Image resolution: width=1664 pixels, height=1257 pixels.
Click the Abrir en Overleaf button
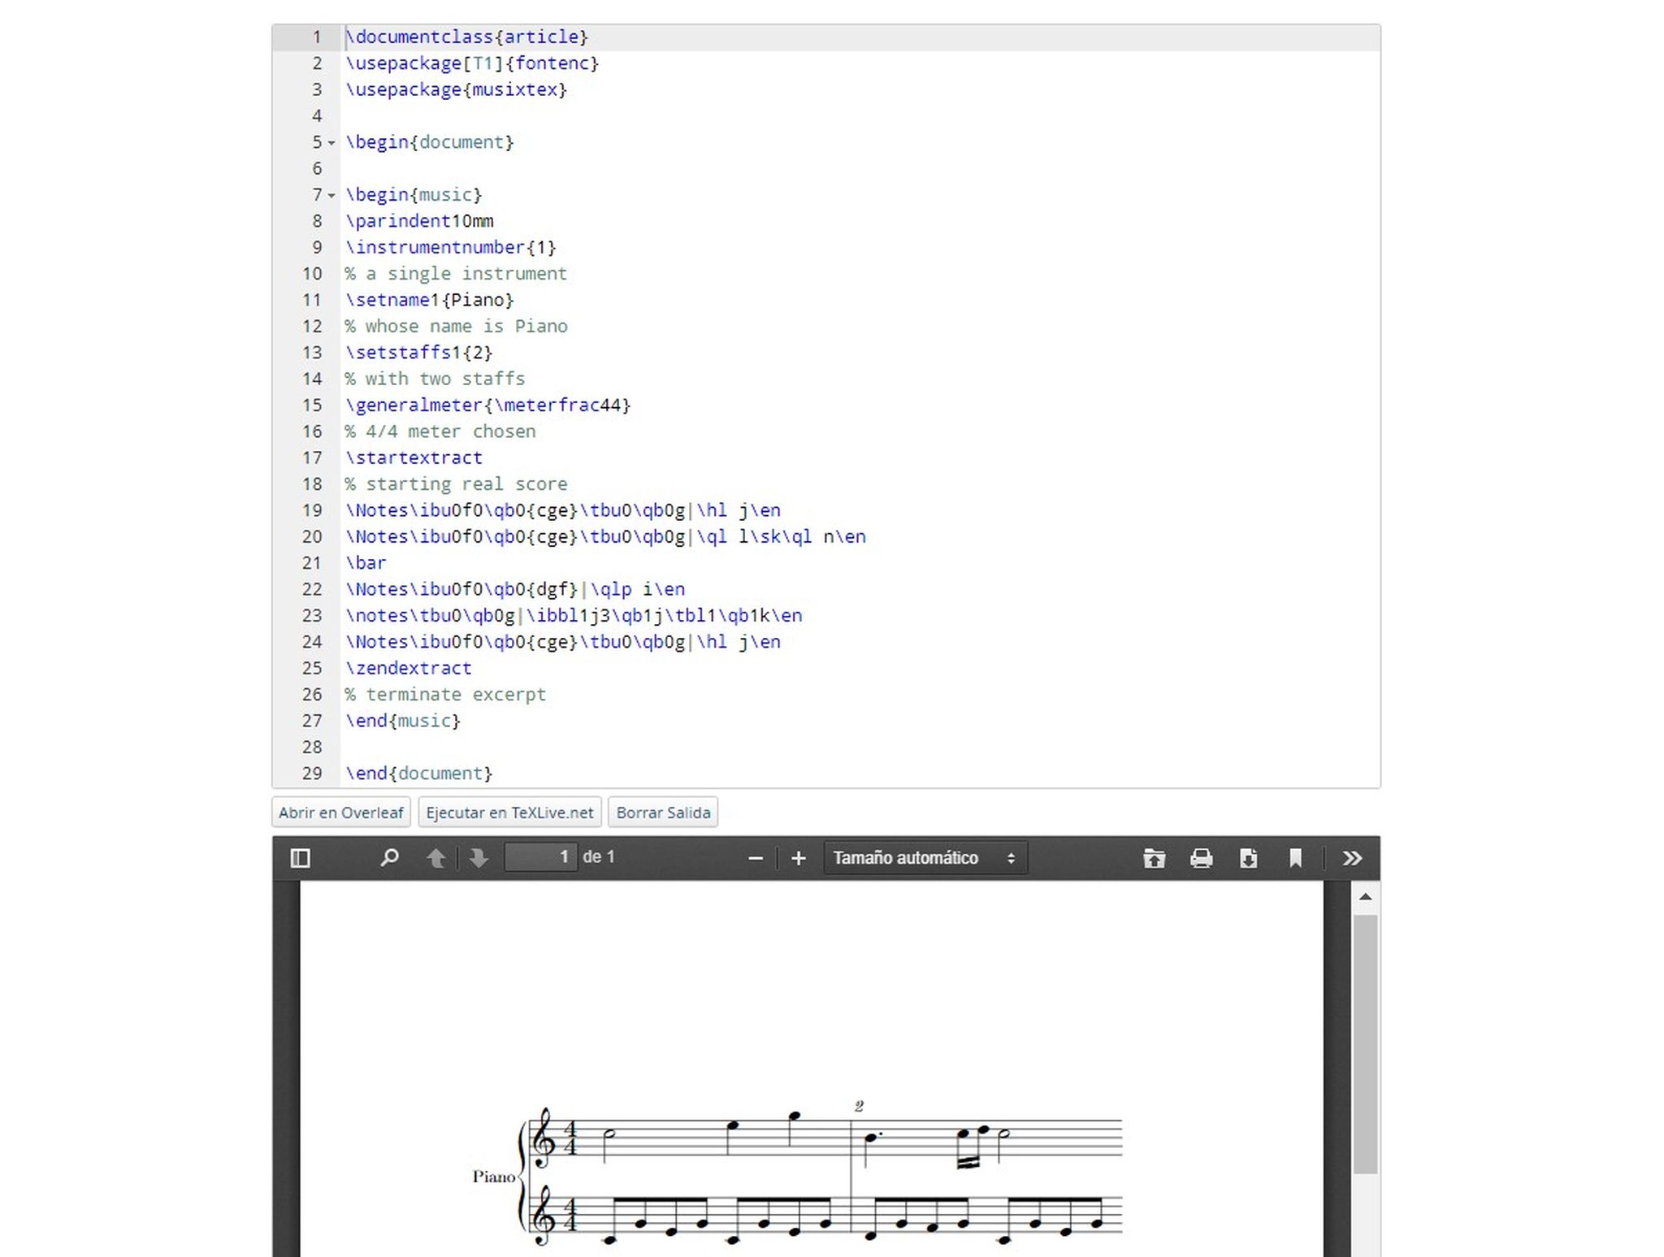tap(341, 813)
